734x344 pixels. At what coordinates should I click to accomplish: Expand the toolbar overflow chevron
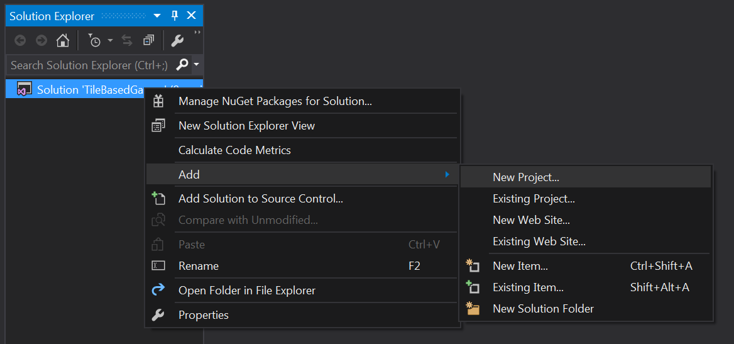(197, 33)
